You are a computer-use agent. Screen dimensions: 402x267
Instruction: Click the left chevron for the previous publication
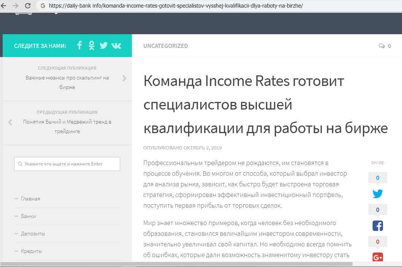point(10,122)
